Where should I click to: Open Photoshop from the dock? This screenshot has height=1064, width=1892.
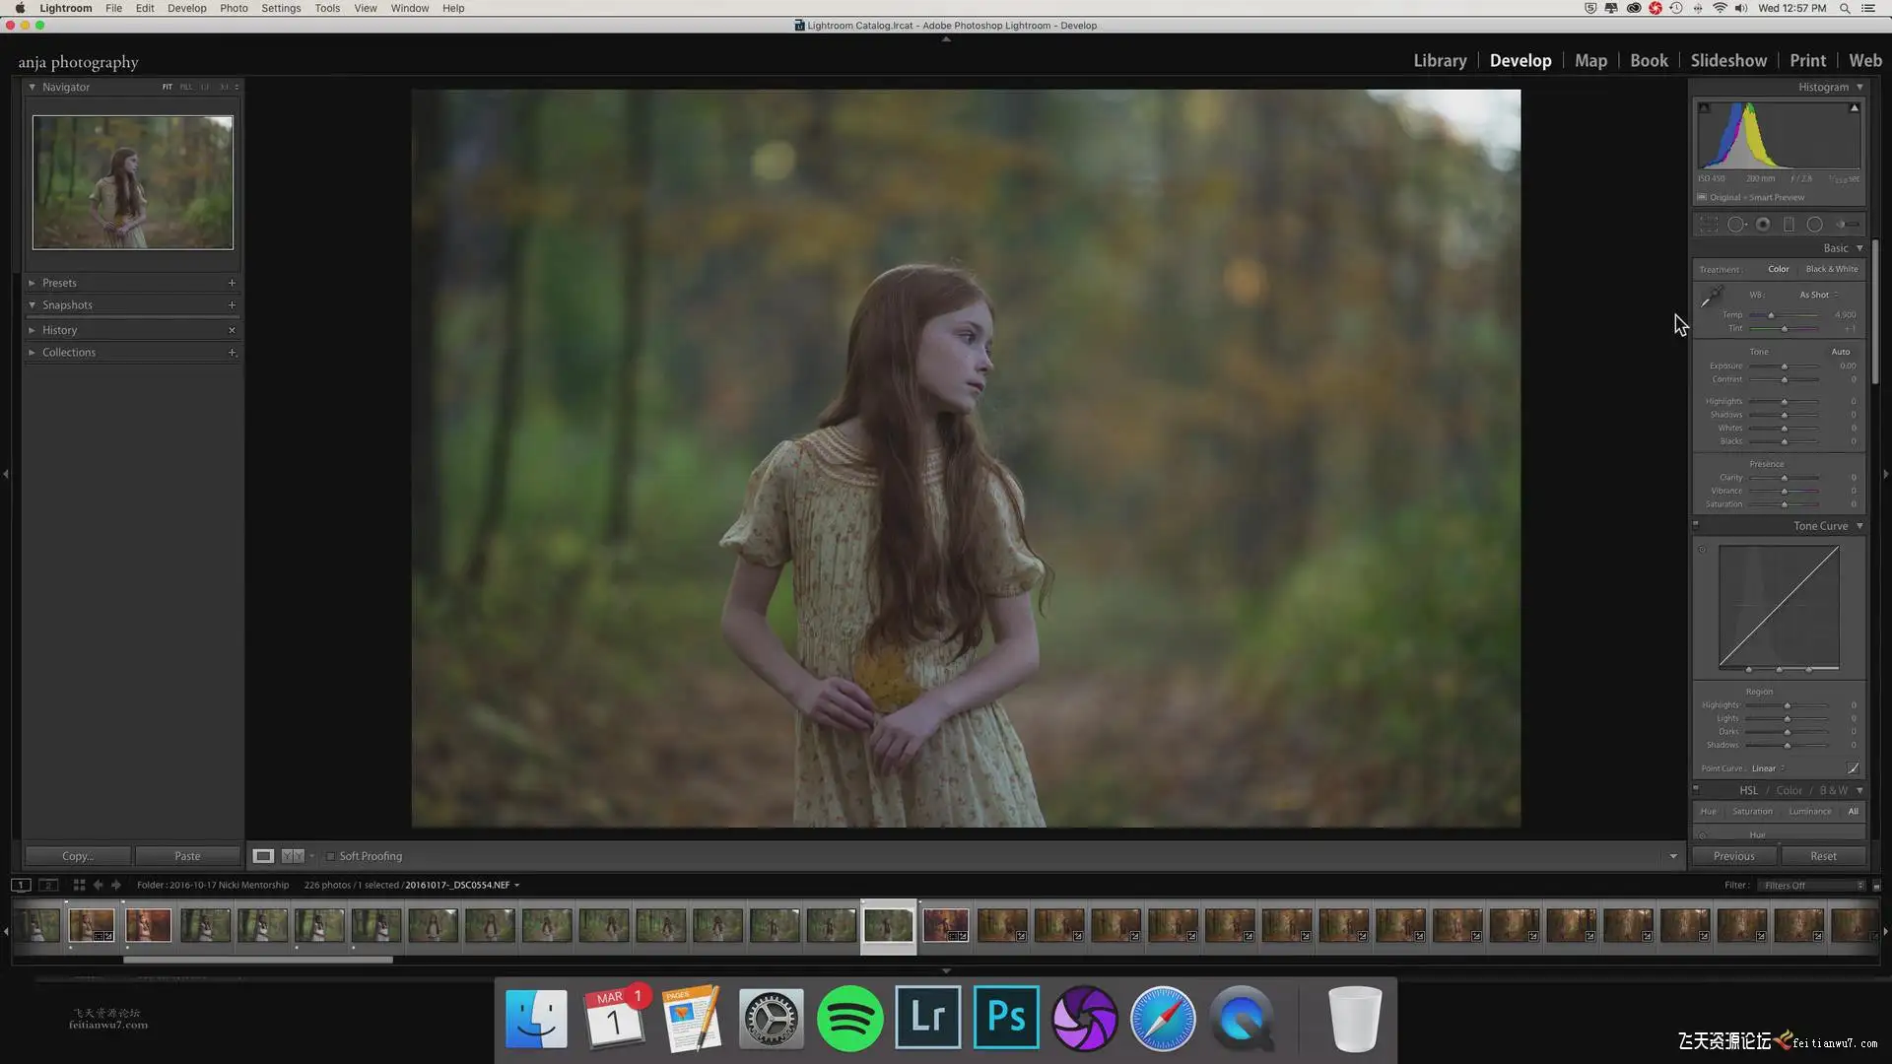1006,1018
